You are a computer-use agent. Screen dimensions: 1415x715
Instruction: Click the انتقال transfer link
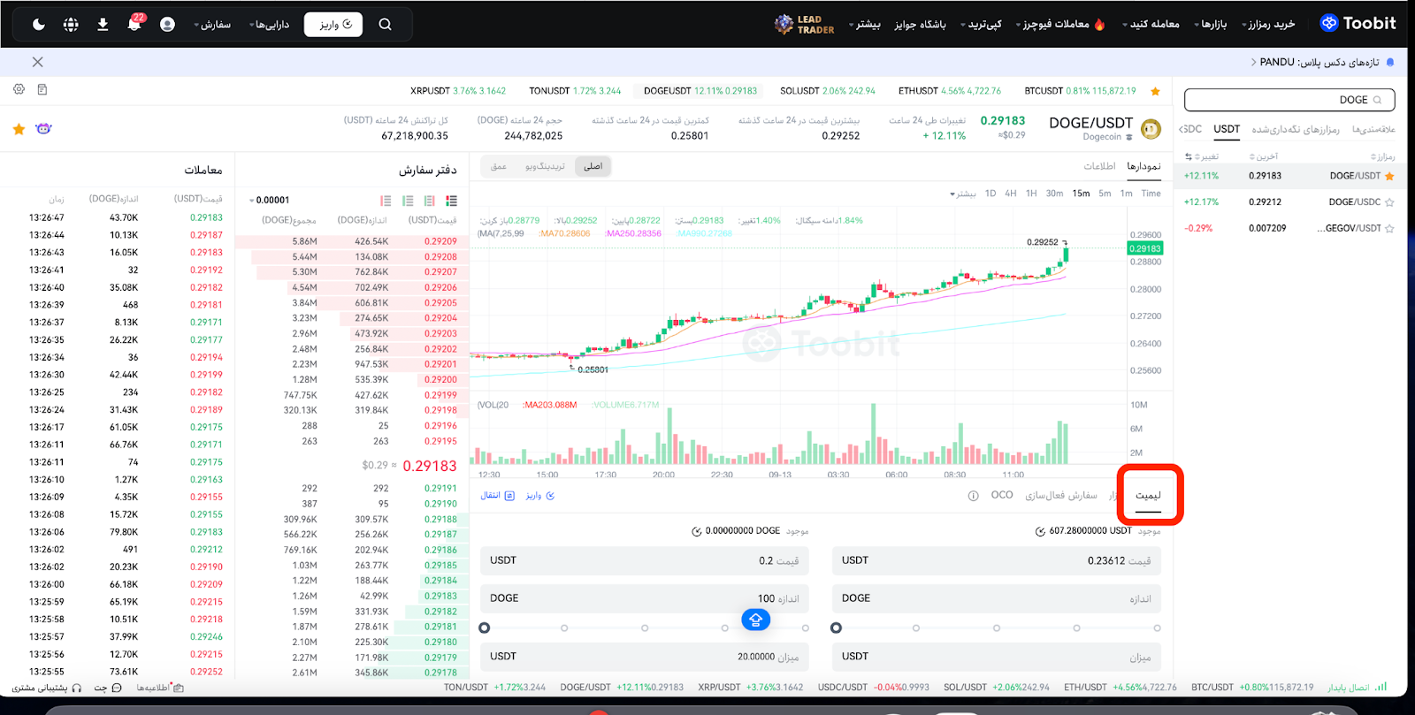click(x=497, y=496)
